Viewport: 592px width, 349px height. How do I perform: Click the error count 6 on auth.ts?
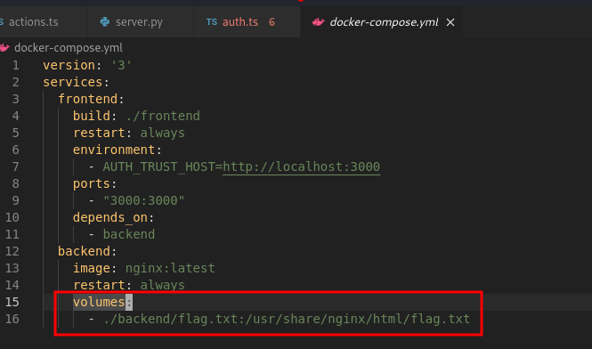(272, 22)
